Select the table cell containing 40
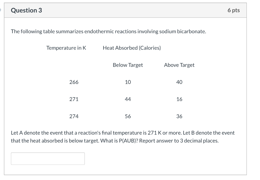The width and height of the screenshot is (260, 180). pos(179,82)
